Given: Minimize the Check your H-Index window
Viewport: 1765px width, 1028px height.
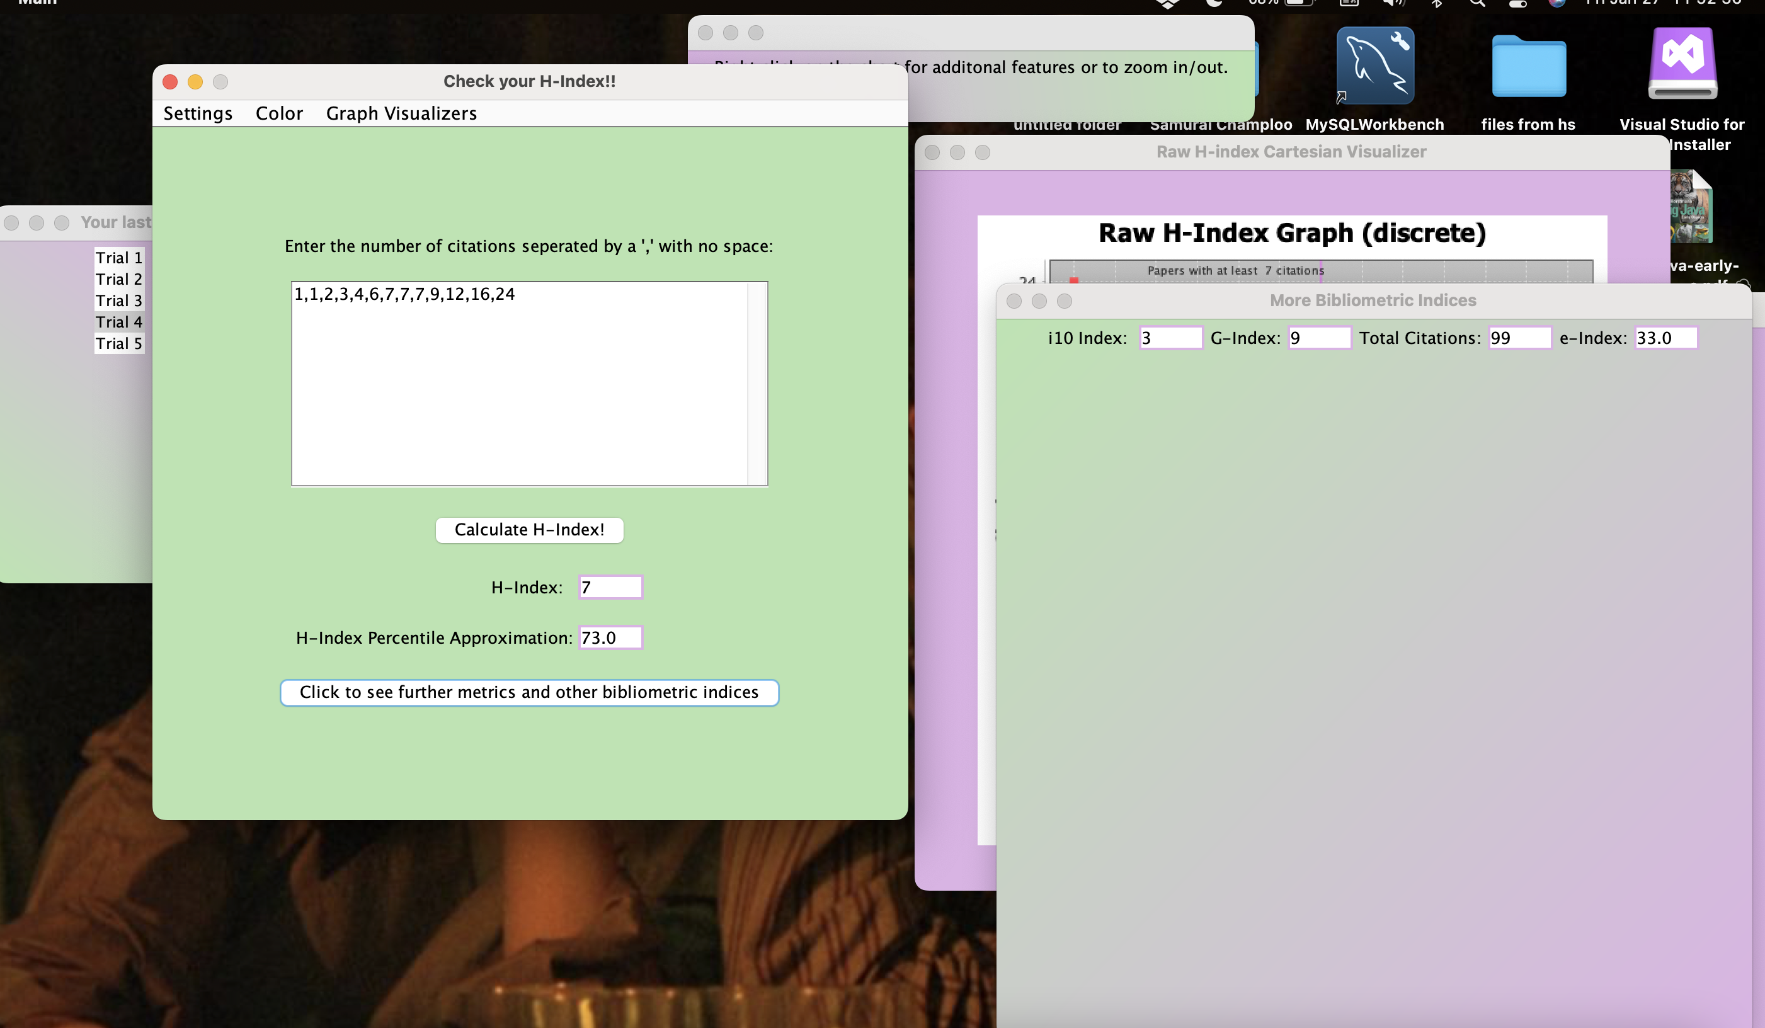Looking at the screenshot, I should (x=195, y=82).
